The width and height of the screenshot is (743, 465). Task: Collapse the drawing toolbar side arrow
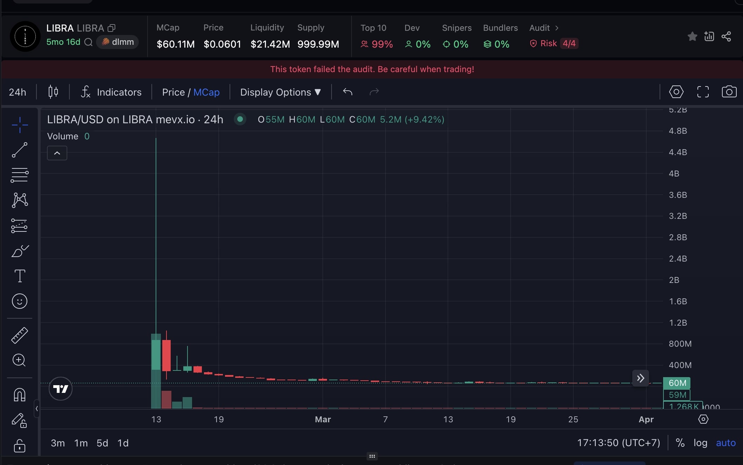click(x=37, y=408)
